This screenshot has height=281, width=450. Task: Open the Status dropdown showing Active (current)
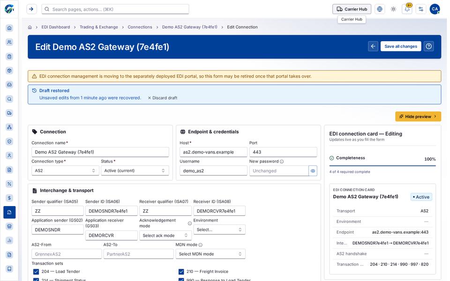[x=135, y=170]
